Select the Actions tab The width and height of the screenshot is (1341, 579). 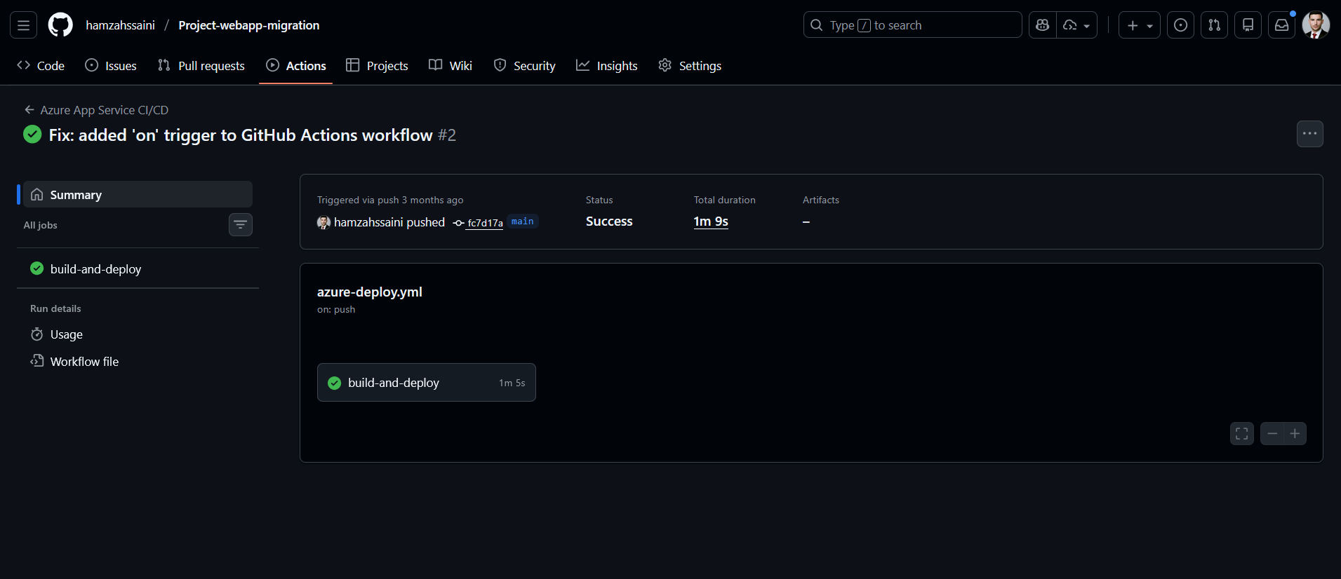296,66
